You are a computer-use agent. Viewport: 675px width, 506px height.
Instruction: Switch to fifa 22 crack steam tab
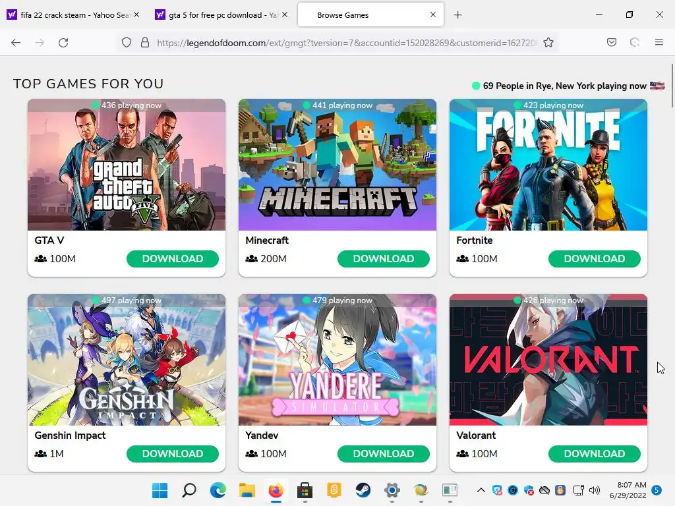tap(73, 15)
